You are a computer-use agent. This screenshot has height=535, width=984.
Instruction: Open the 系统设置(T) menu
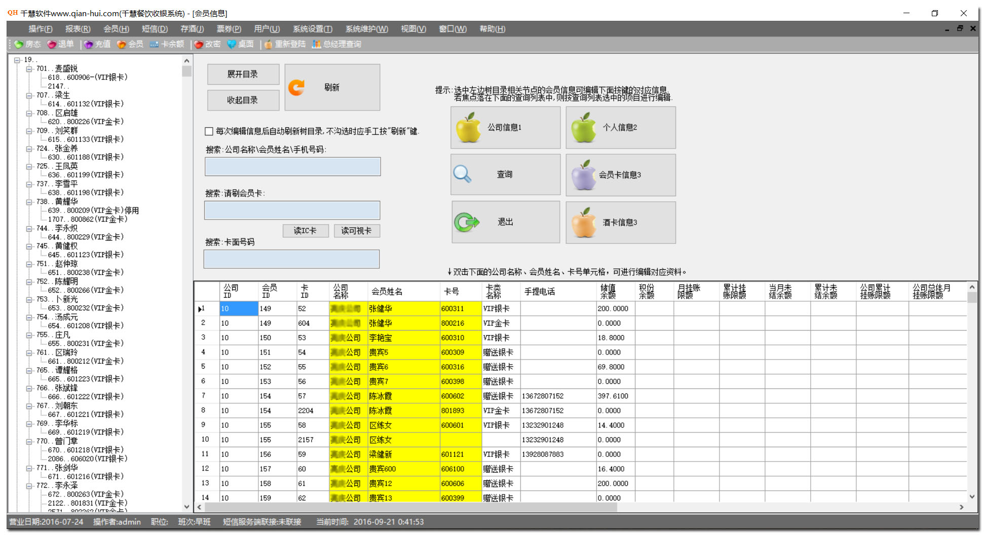[x=312, y=29]
